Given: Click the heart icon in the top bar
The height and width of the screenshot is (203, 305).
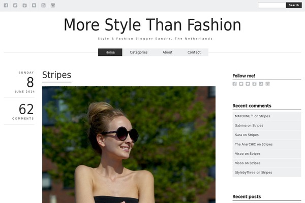Looking at the screenshot, I should pos(34,5).
